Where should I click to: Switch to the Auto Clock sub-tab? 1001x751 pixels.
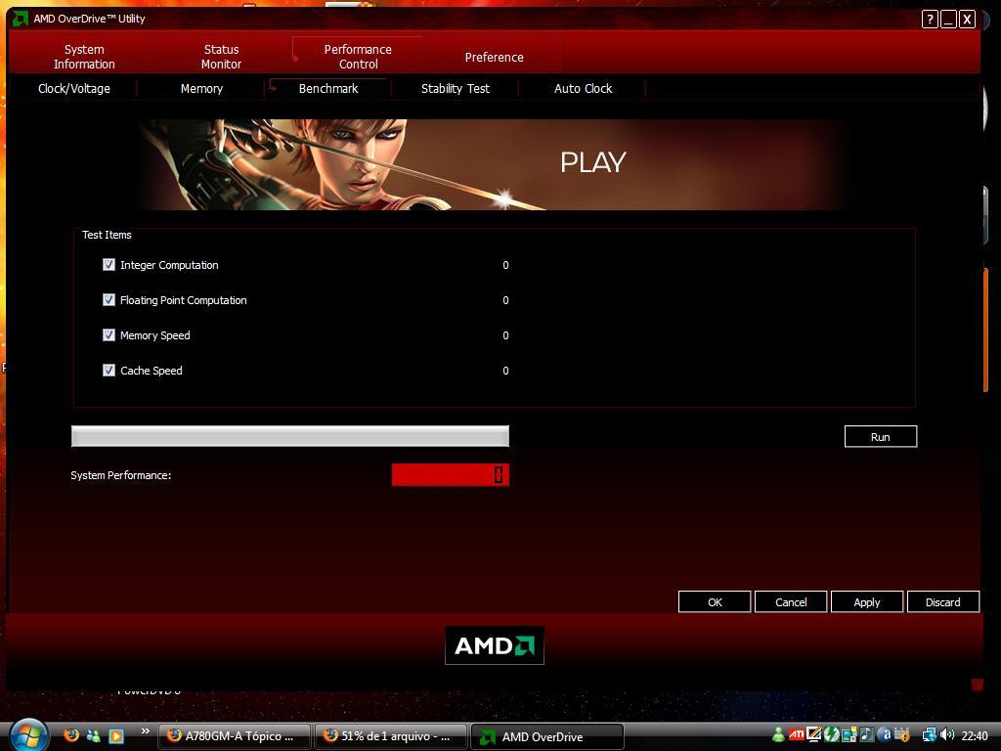[x=583, y=88]
